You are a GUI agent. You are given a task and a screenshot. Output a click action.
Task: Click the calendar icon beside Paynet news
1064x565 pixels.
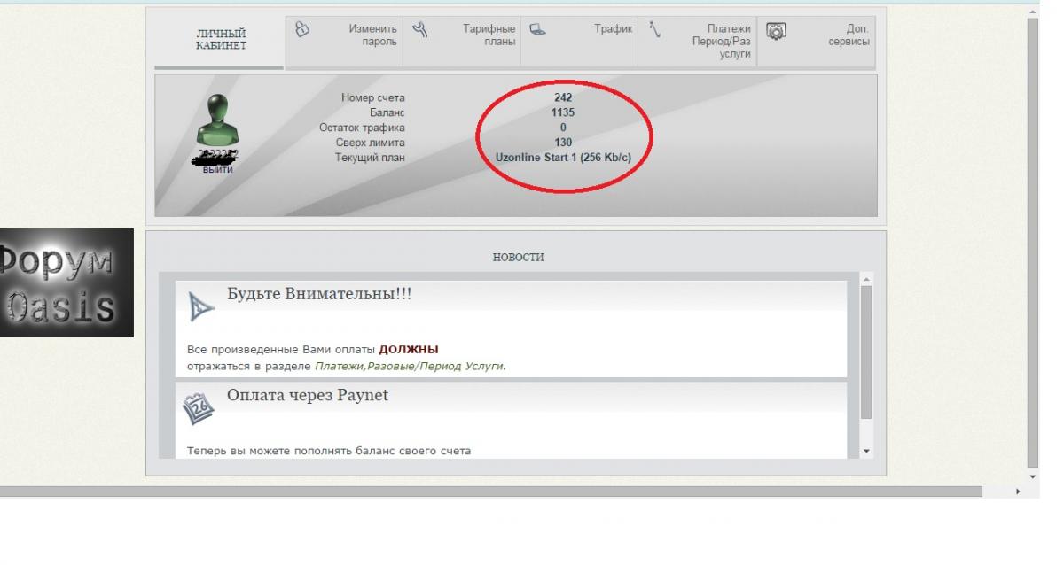(199, 408)
